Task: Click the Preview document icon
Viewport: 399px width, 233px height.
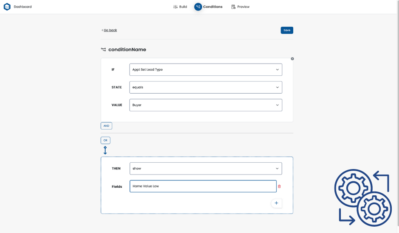Action: coord(233,7)
